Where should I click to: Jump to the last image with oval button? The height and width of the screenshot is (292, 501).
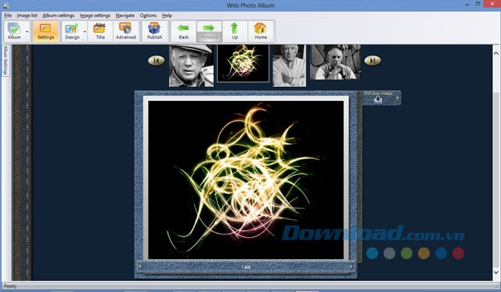(x=373, y=60)
